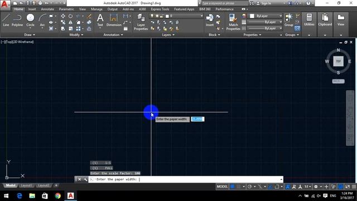Expand the Draw panel
This screenshot has height=201, width=357.
[30, 35]
